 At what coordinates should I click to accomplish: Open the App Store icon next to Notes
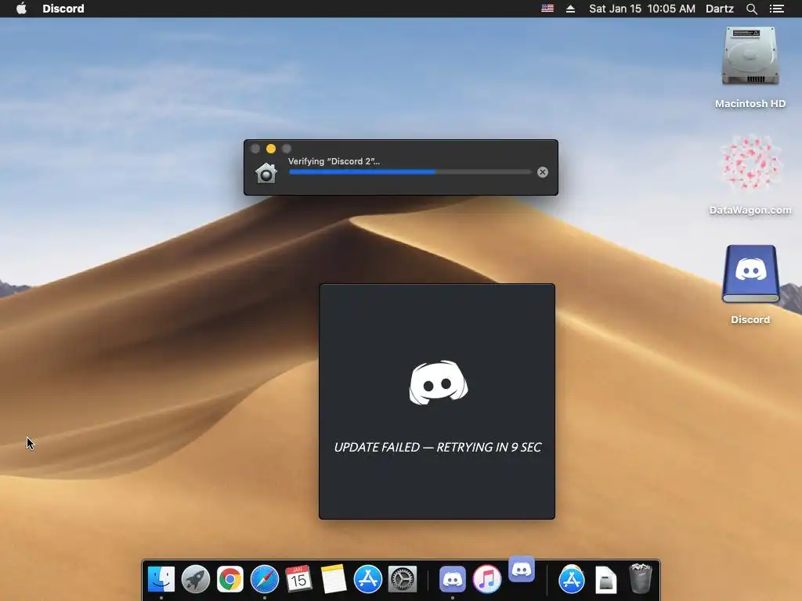tap(368, 580)
